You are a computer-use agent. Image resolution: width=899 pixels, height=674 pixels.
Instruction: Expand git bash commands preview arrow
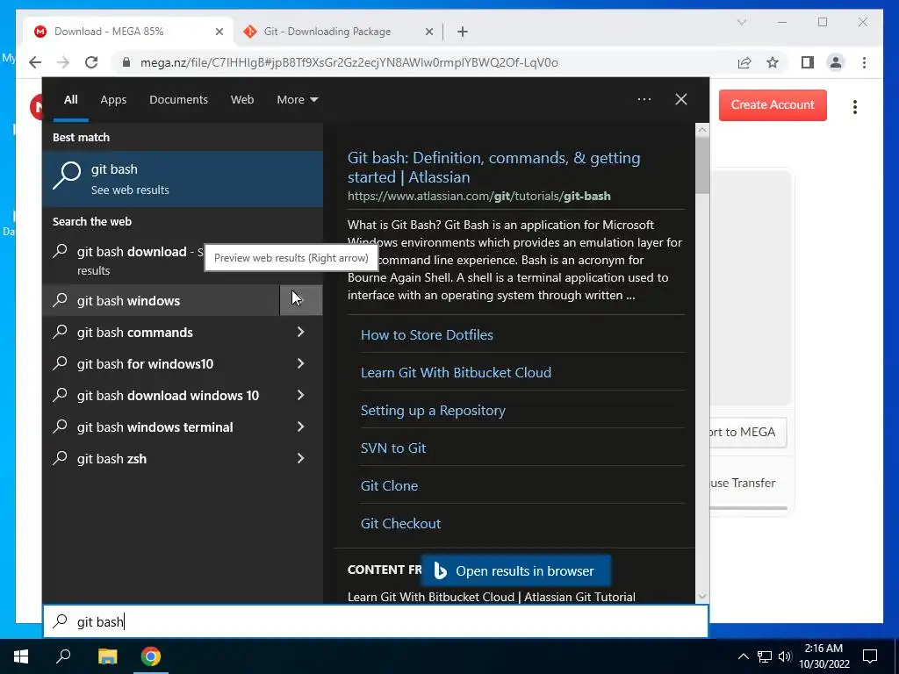tap(301, 332)
